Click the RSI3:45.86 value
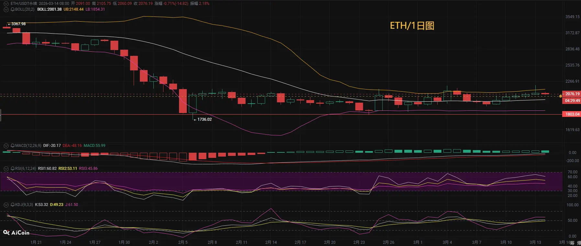Viewport: 581px width, 246px height. click(88, 169)
